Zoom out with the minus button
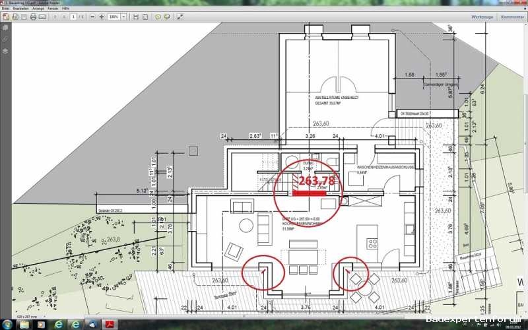 tap(92, 16)
